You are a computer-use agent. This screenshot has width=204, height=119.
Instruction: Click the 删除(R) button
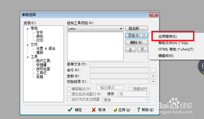tap(137, 42)
